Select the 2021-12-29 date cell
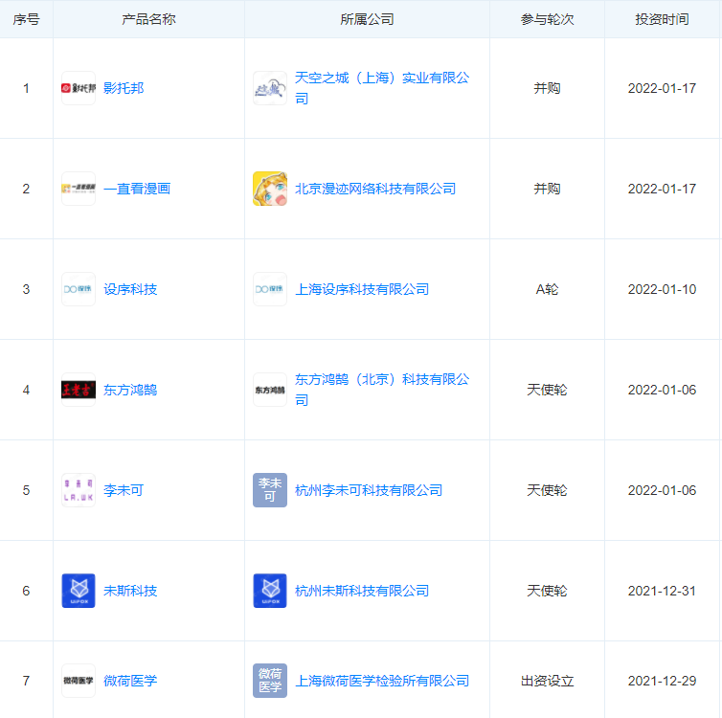 [662, 681]
